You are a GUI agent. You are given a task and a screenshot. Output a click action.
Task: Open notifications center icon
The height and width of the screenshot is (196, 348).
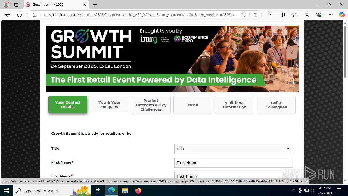[x=339, y=191]
